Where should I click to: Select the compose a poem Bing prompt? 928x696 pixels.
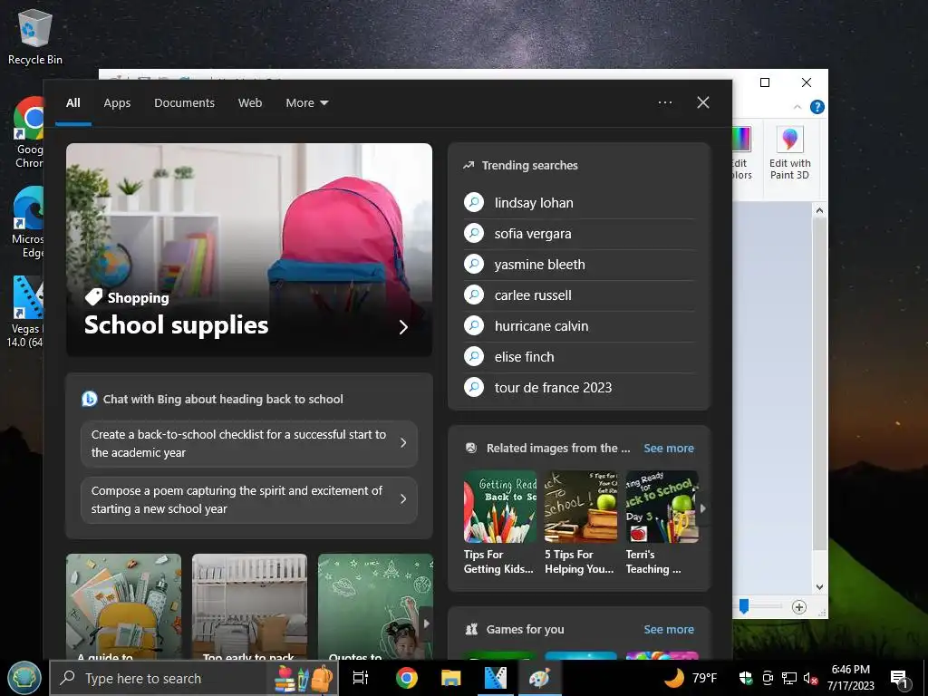[x=249, y=499]
